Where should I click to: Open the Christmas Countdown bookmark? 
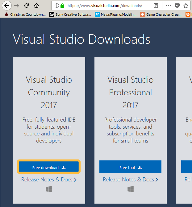pos(25,14)
